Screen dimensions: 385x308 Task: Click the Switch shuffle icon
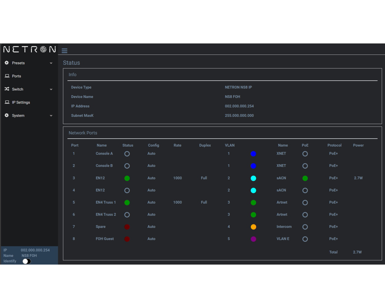[7, 89]
